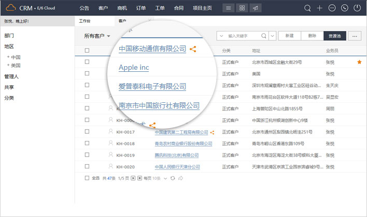Viewport: 367px width, 217px height.
Task: Tick the header checkbox in customer table
Action: click(87, 51)
